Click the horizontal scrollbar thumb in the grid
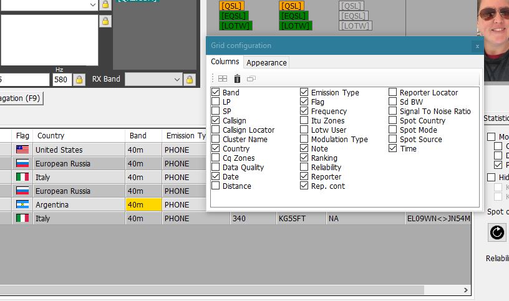This screenshot has height=301, width=509. point(212,290)
